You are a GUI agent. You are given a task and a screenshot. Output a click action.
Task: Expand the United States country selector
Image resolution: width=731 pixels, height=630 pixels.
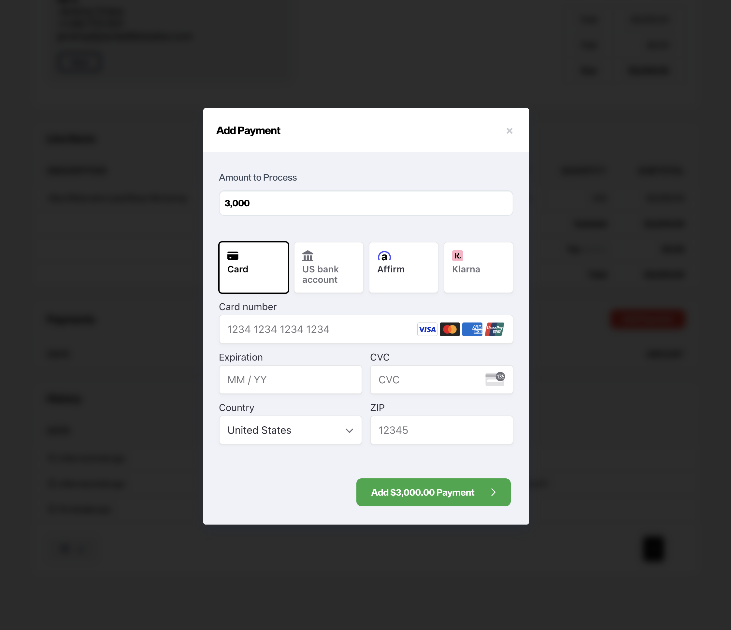tap(290, 430)
